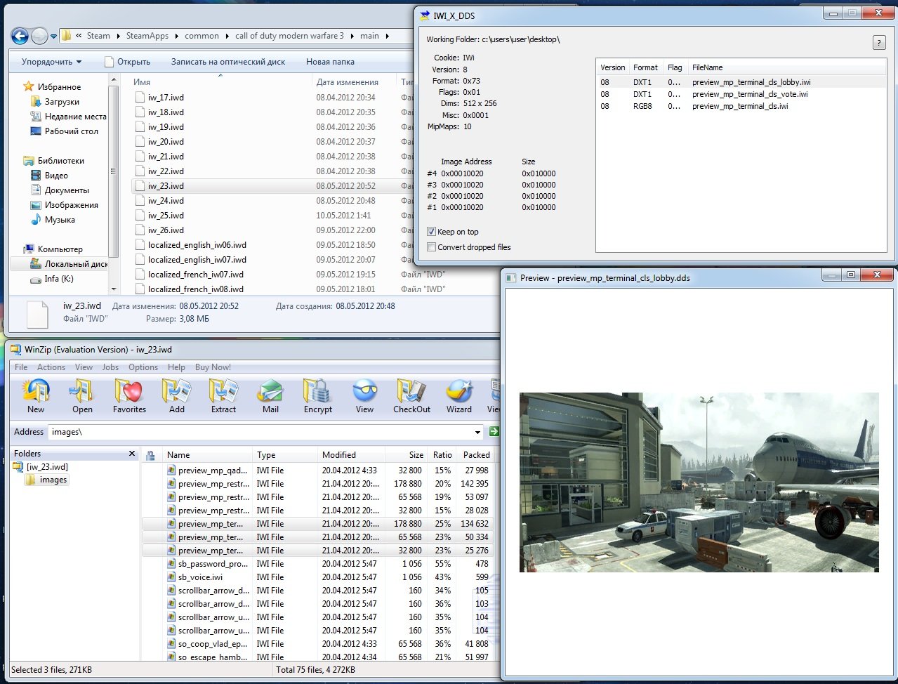Select localized_english_iw06.iwd file
The image size is (898, 684).
(x=197, y=245)
